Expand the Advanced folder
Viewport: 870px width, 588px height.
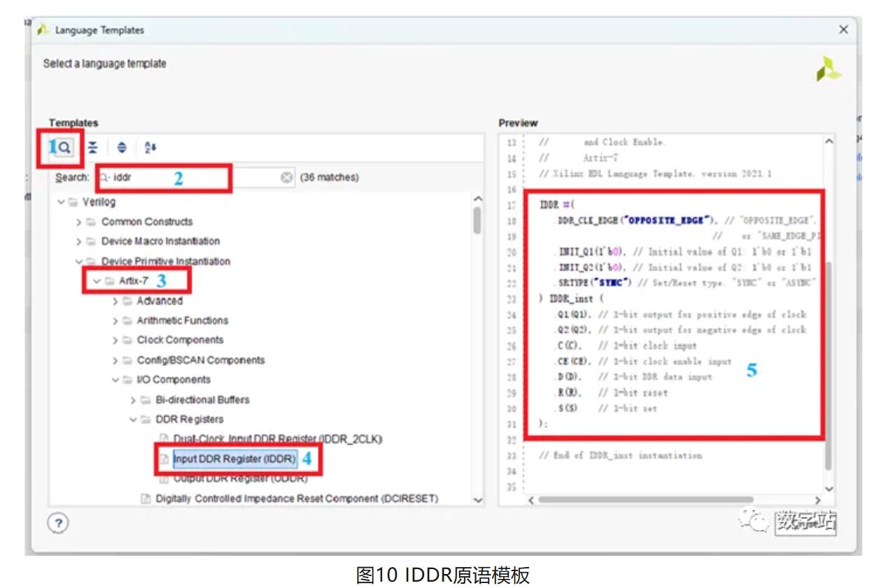(x=115, y=301)
